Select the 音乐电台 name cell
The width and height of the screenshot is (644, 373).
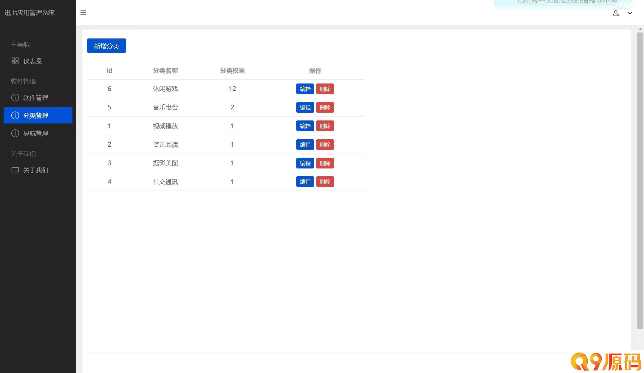(165, 107)
